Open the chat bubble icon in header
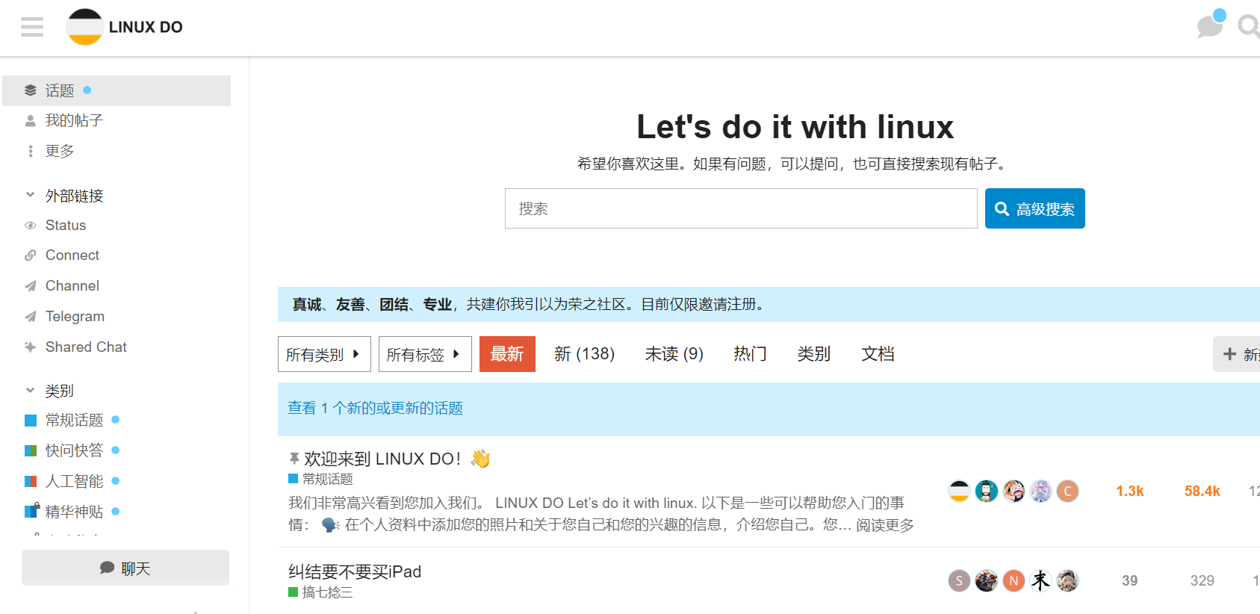Image resolution: width=1260 pixels, height=614 pixels. point(1210,25)
